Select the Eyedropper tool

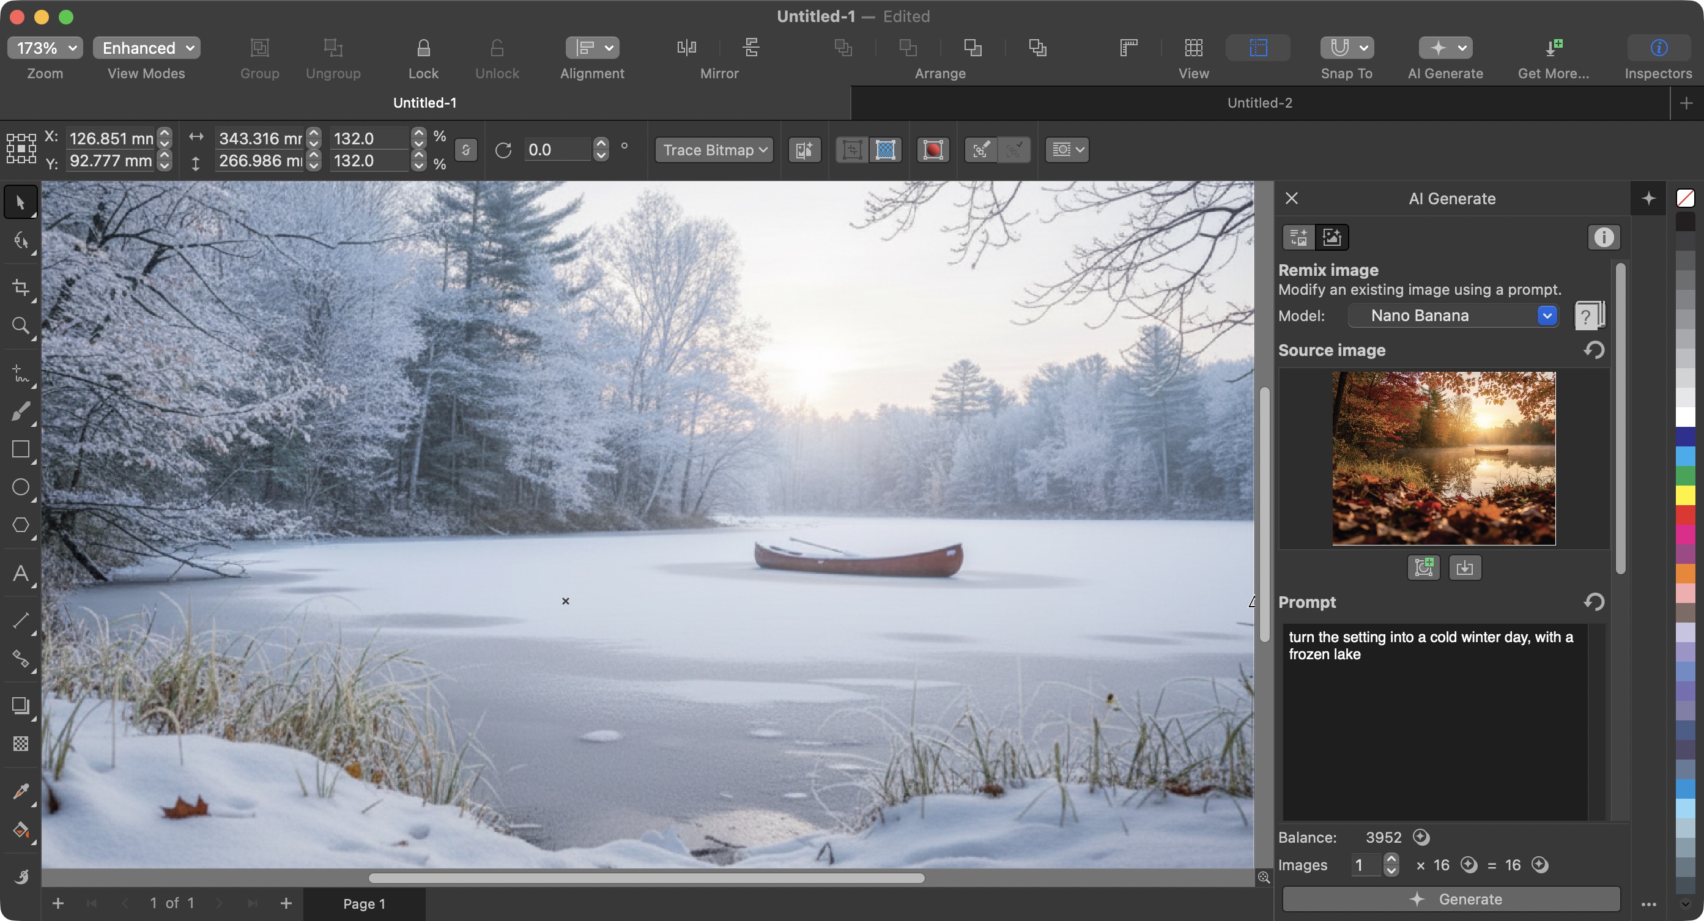pyautogui.click(x=21, y=791)
